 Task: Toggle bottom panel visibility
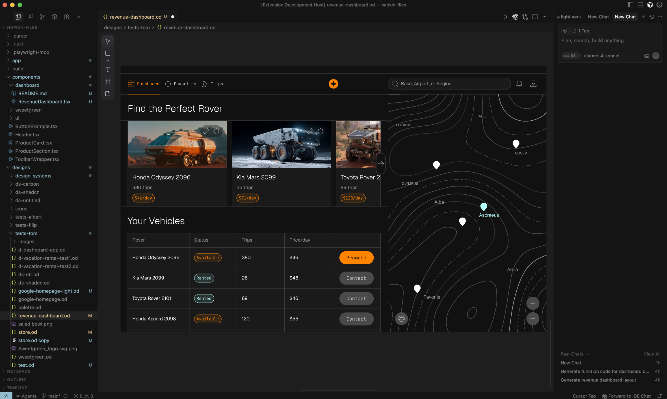[x=640, y=5]
